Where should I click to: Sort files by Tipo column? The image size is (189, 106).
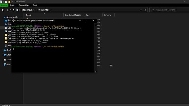point(88,15)
